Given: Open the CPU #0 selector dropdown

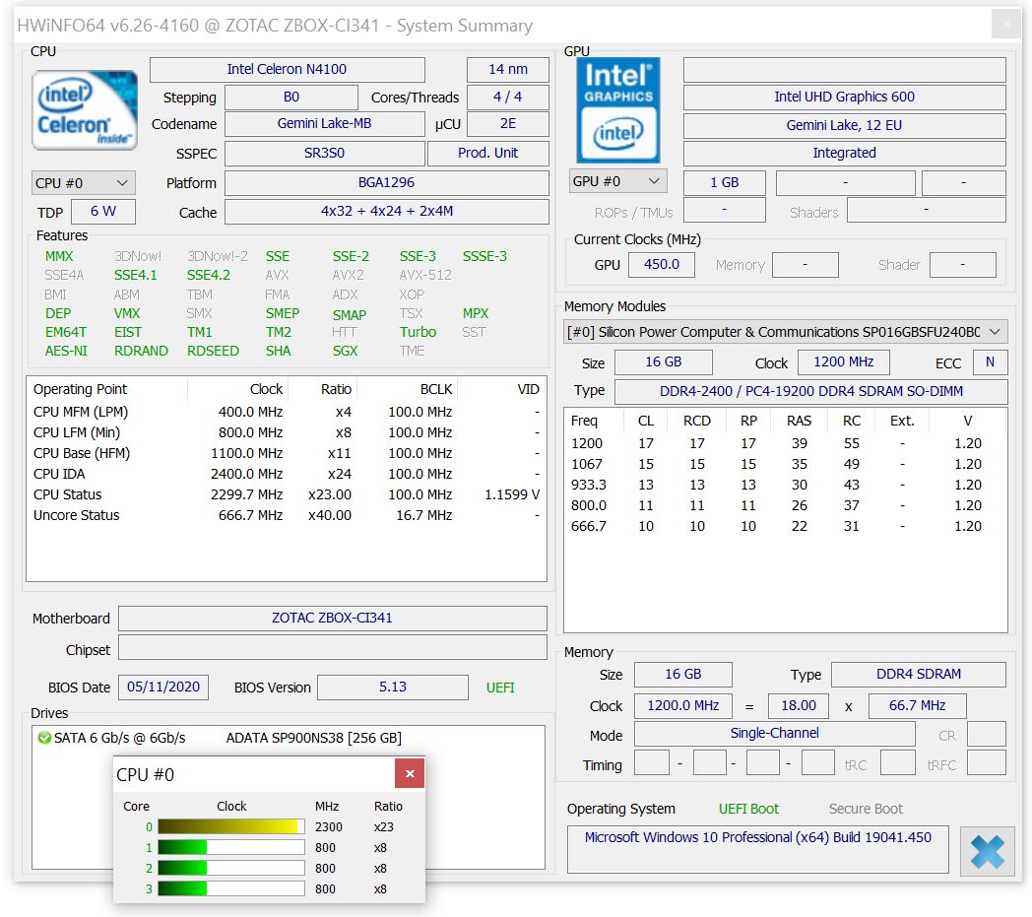Looking at the screenshot, I should coord(84,183).
